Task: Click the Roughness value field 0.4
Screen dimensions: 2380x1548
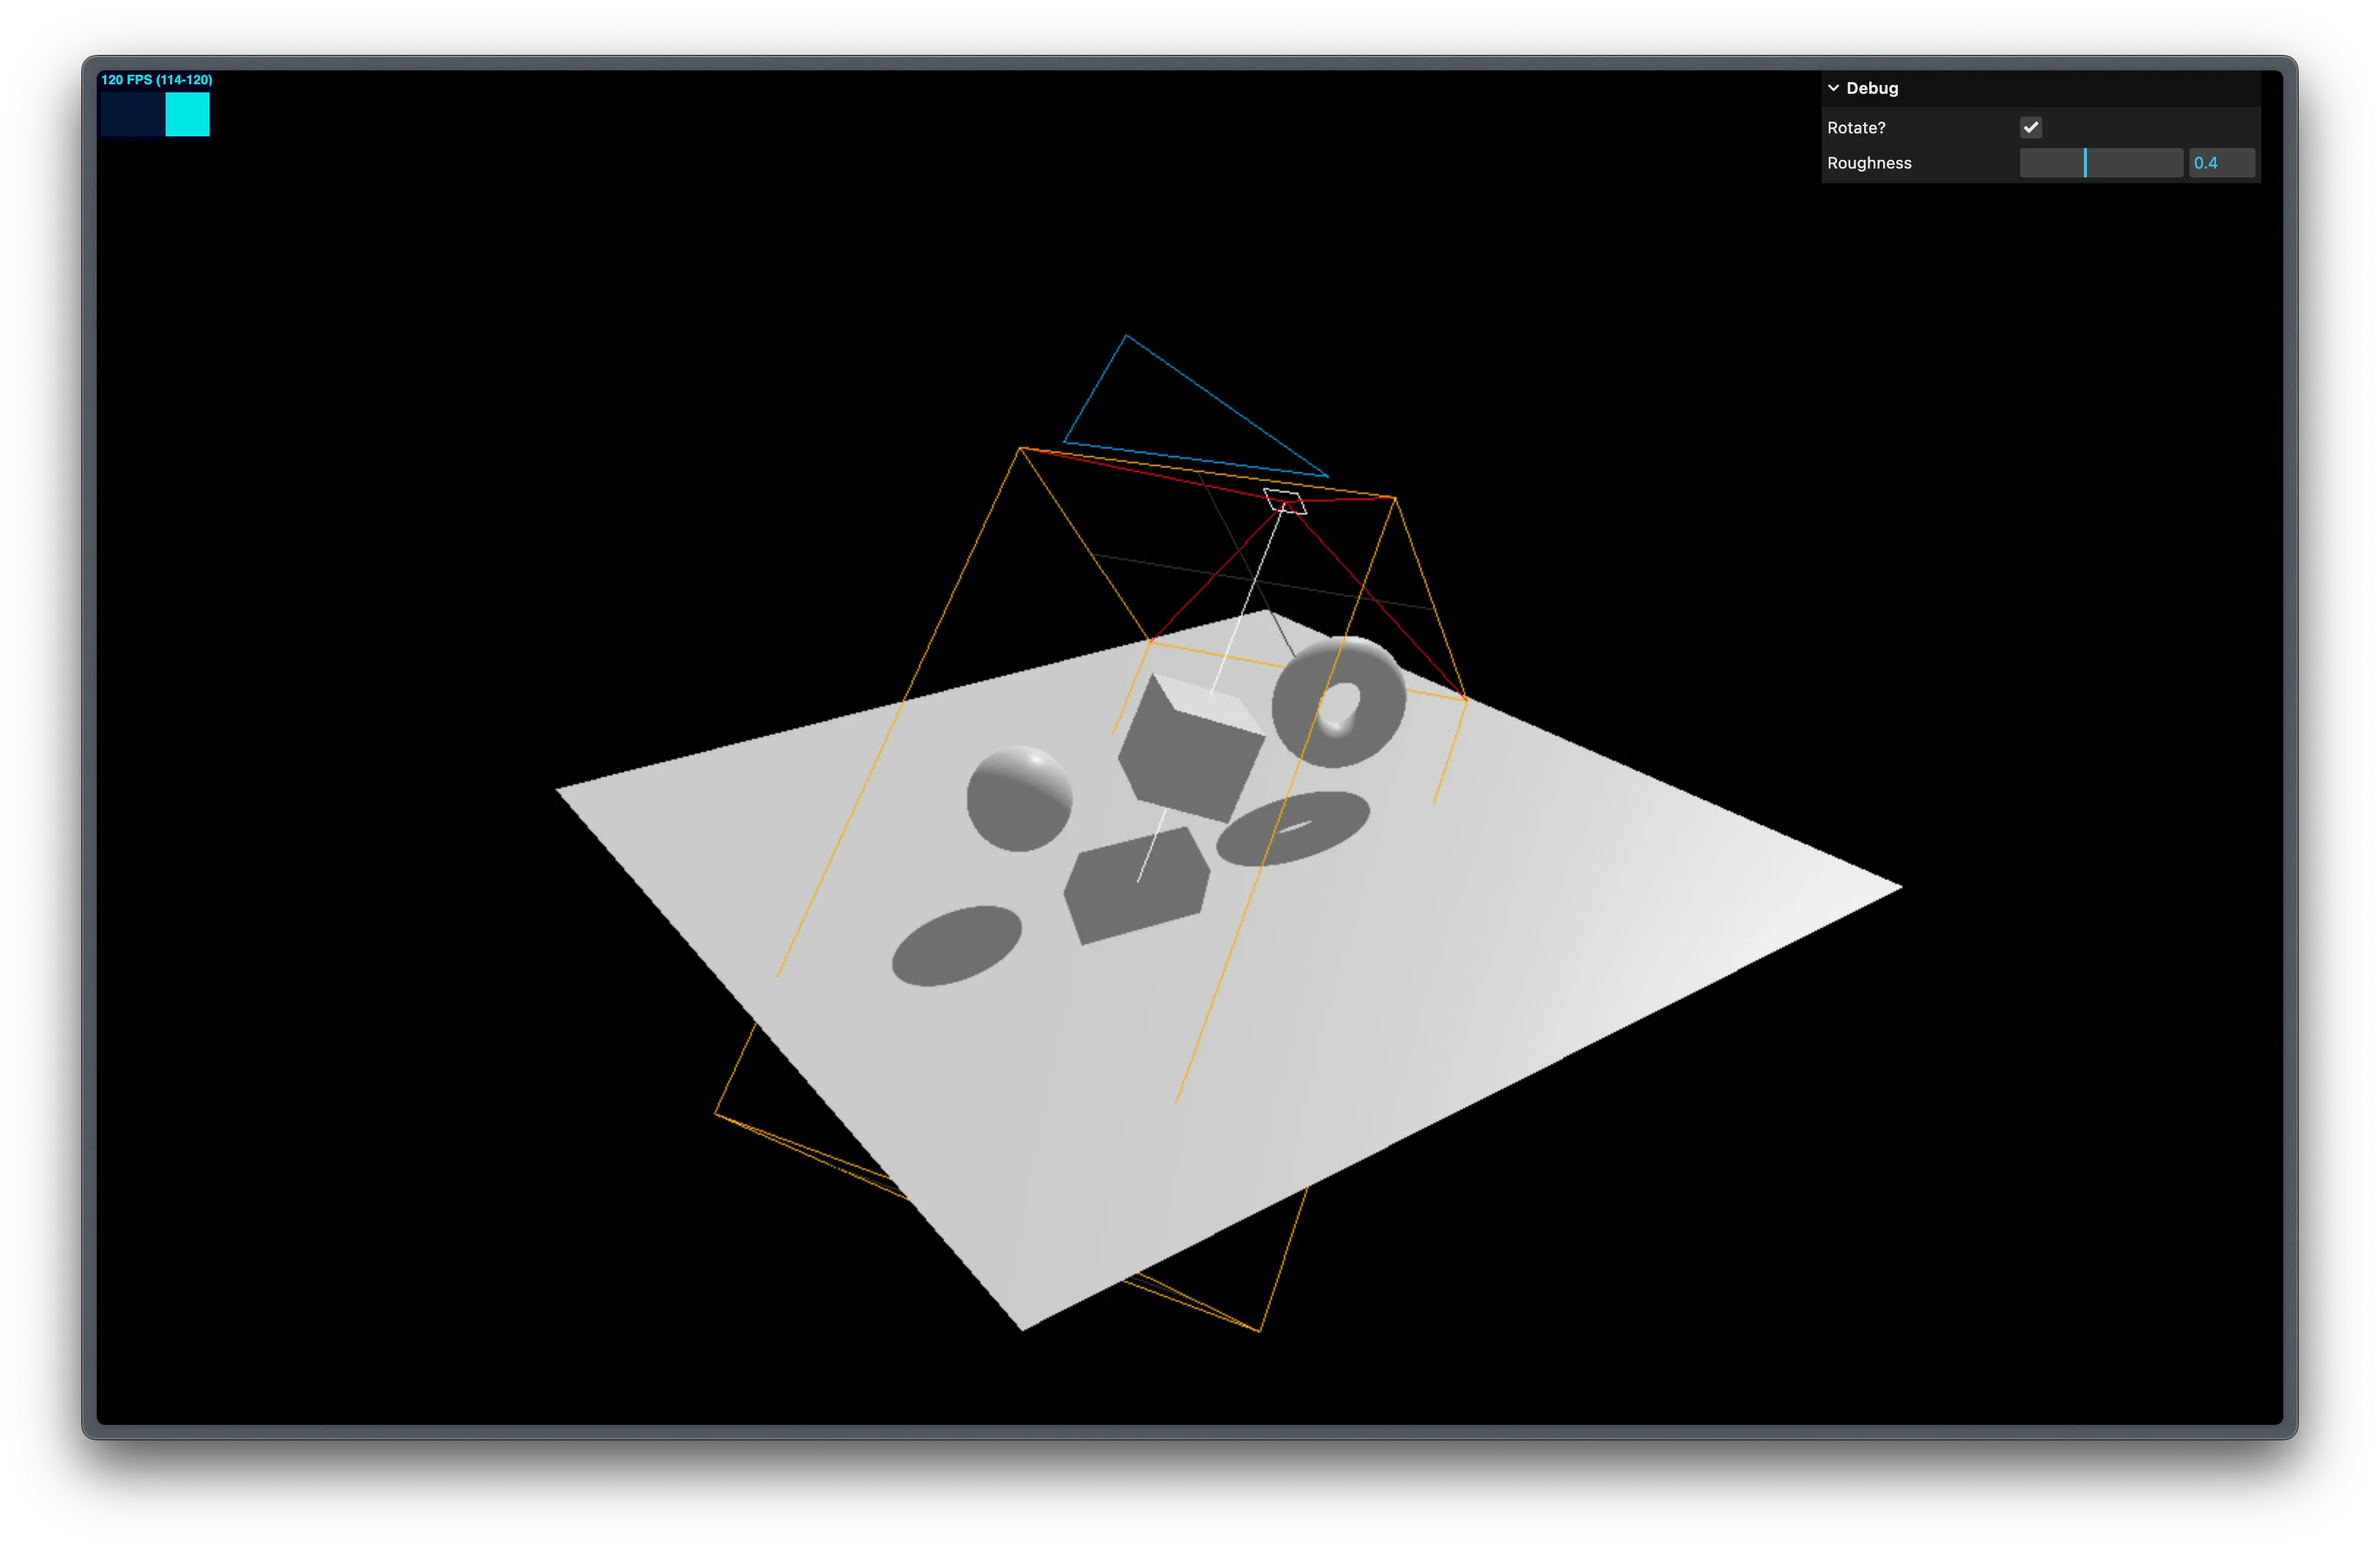Action: coord(2221,163)
